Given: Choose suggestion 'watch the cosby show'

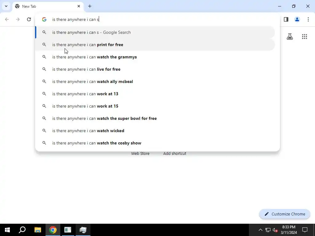Looking at the screenshot, I should 155,143.
